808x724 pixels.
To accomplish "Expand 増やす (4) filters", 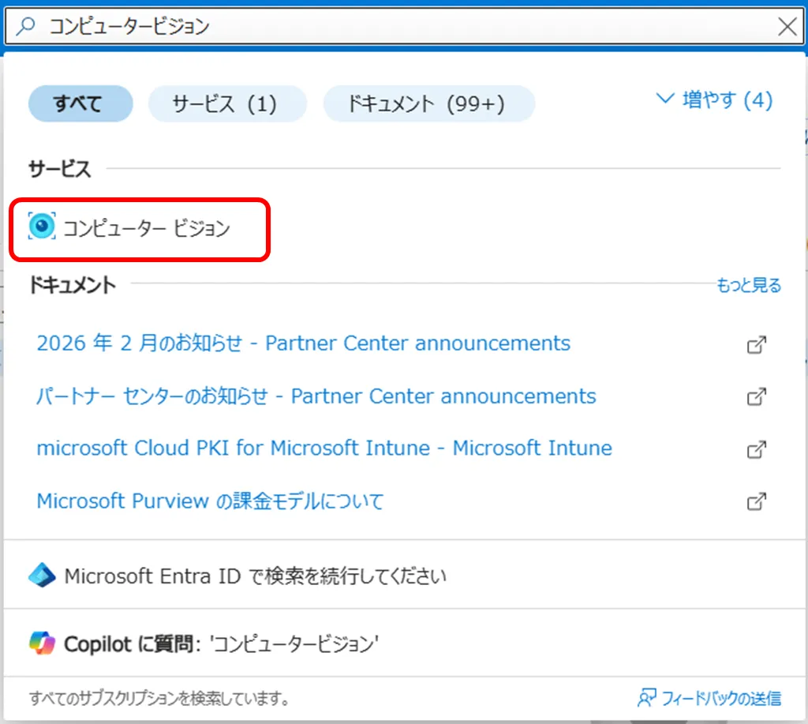I will point(715,99).
